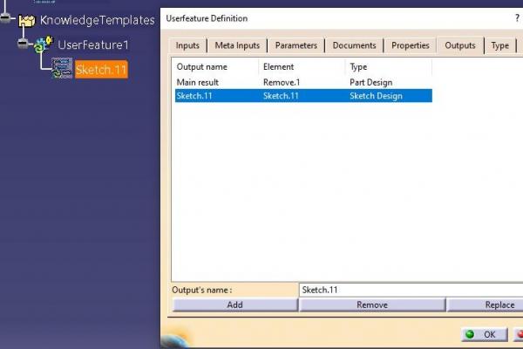The height and width of the screenshot is (349, 523).
Task: Click the KnowledgeTemplates folder icon
Action: tap(27, 19)
